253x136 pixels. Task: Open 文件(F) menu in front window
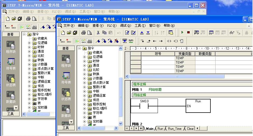[x=69, y=26]
